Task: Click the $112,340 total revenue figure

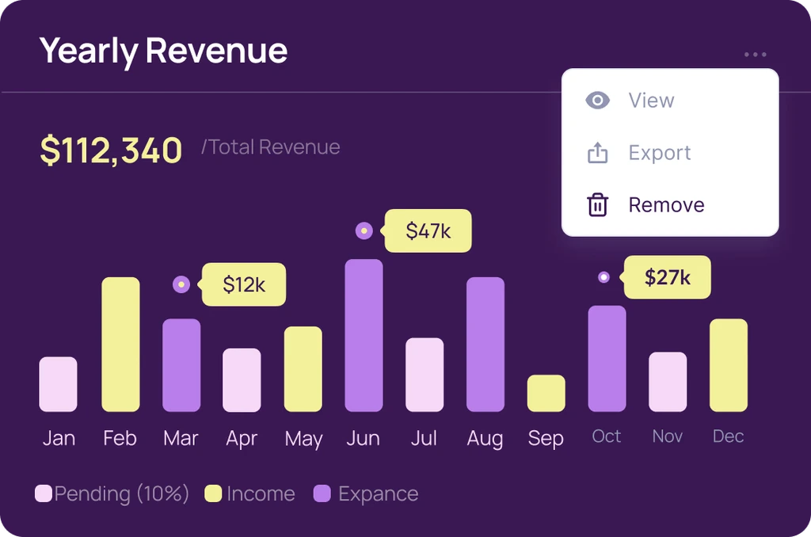Action: click(111, 150)
